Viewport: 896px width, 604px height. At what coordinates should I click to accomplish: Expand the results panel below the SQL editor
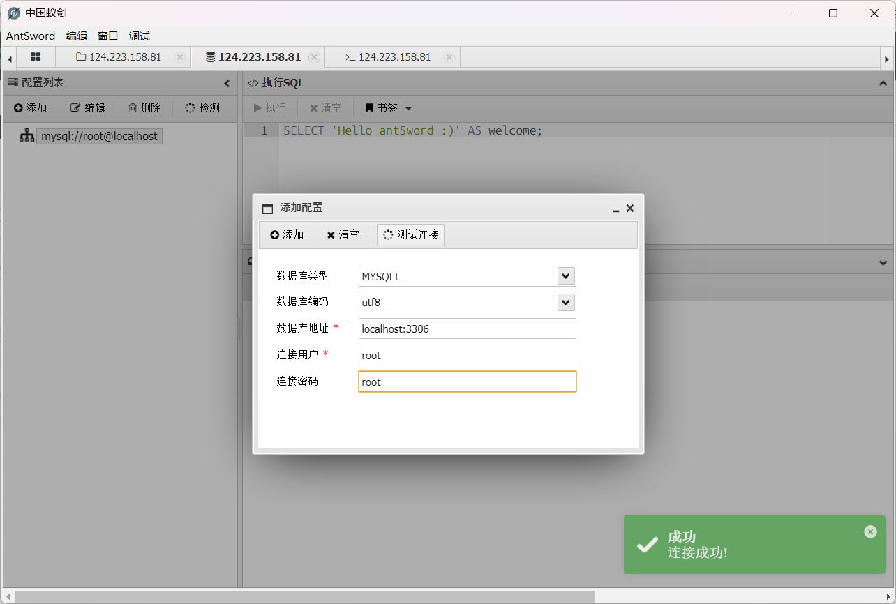pos(883,262)
